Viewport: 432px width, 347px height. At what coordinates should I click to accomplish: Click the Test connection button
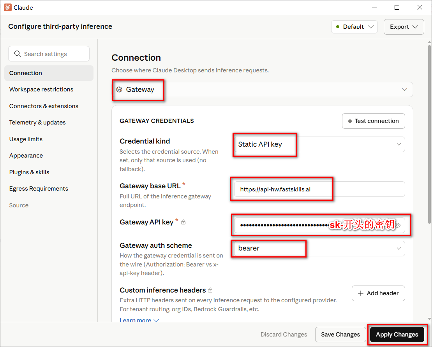[373, 121]
